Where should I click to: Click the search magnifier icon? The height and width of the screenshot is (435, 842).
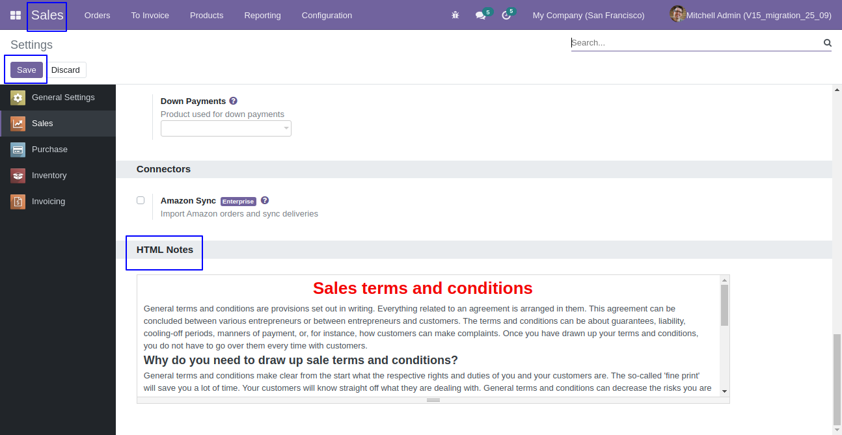[828, 43]
